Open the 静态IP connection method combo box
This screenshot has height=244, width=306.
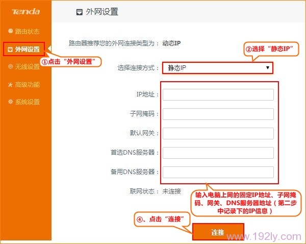(x=217, y=68)
